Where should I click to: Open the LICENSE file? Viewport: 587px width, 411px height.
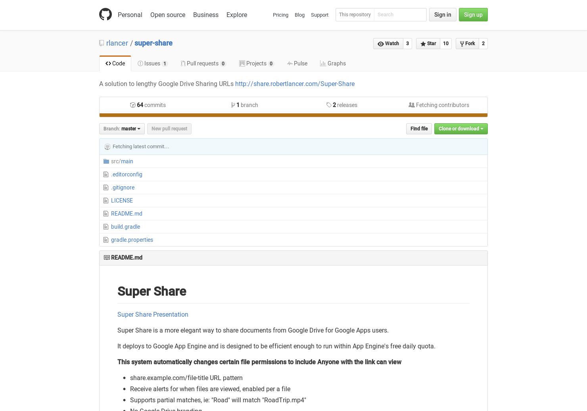[x=122, y=201]
